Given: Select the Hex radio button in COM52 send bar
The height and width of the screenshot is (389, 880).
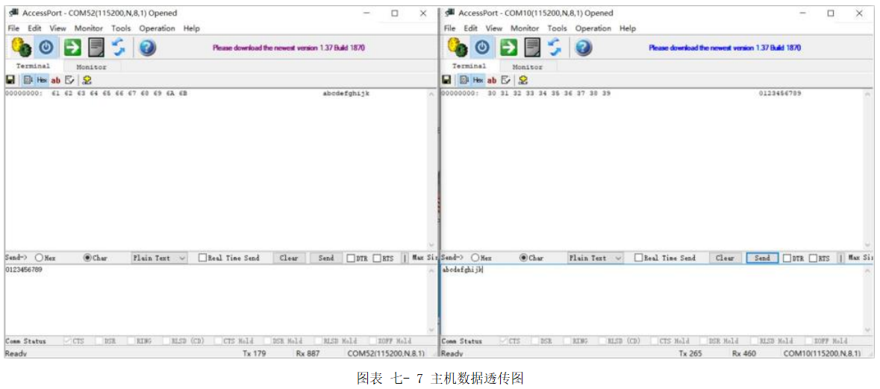Looking at the screenshot, I should [40, 258].
